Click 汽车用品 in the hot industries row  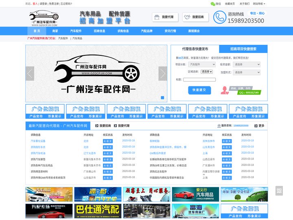click(x=77, y=38)
